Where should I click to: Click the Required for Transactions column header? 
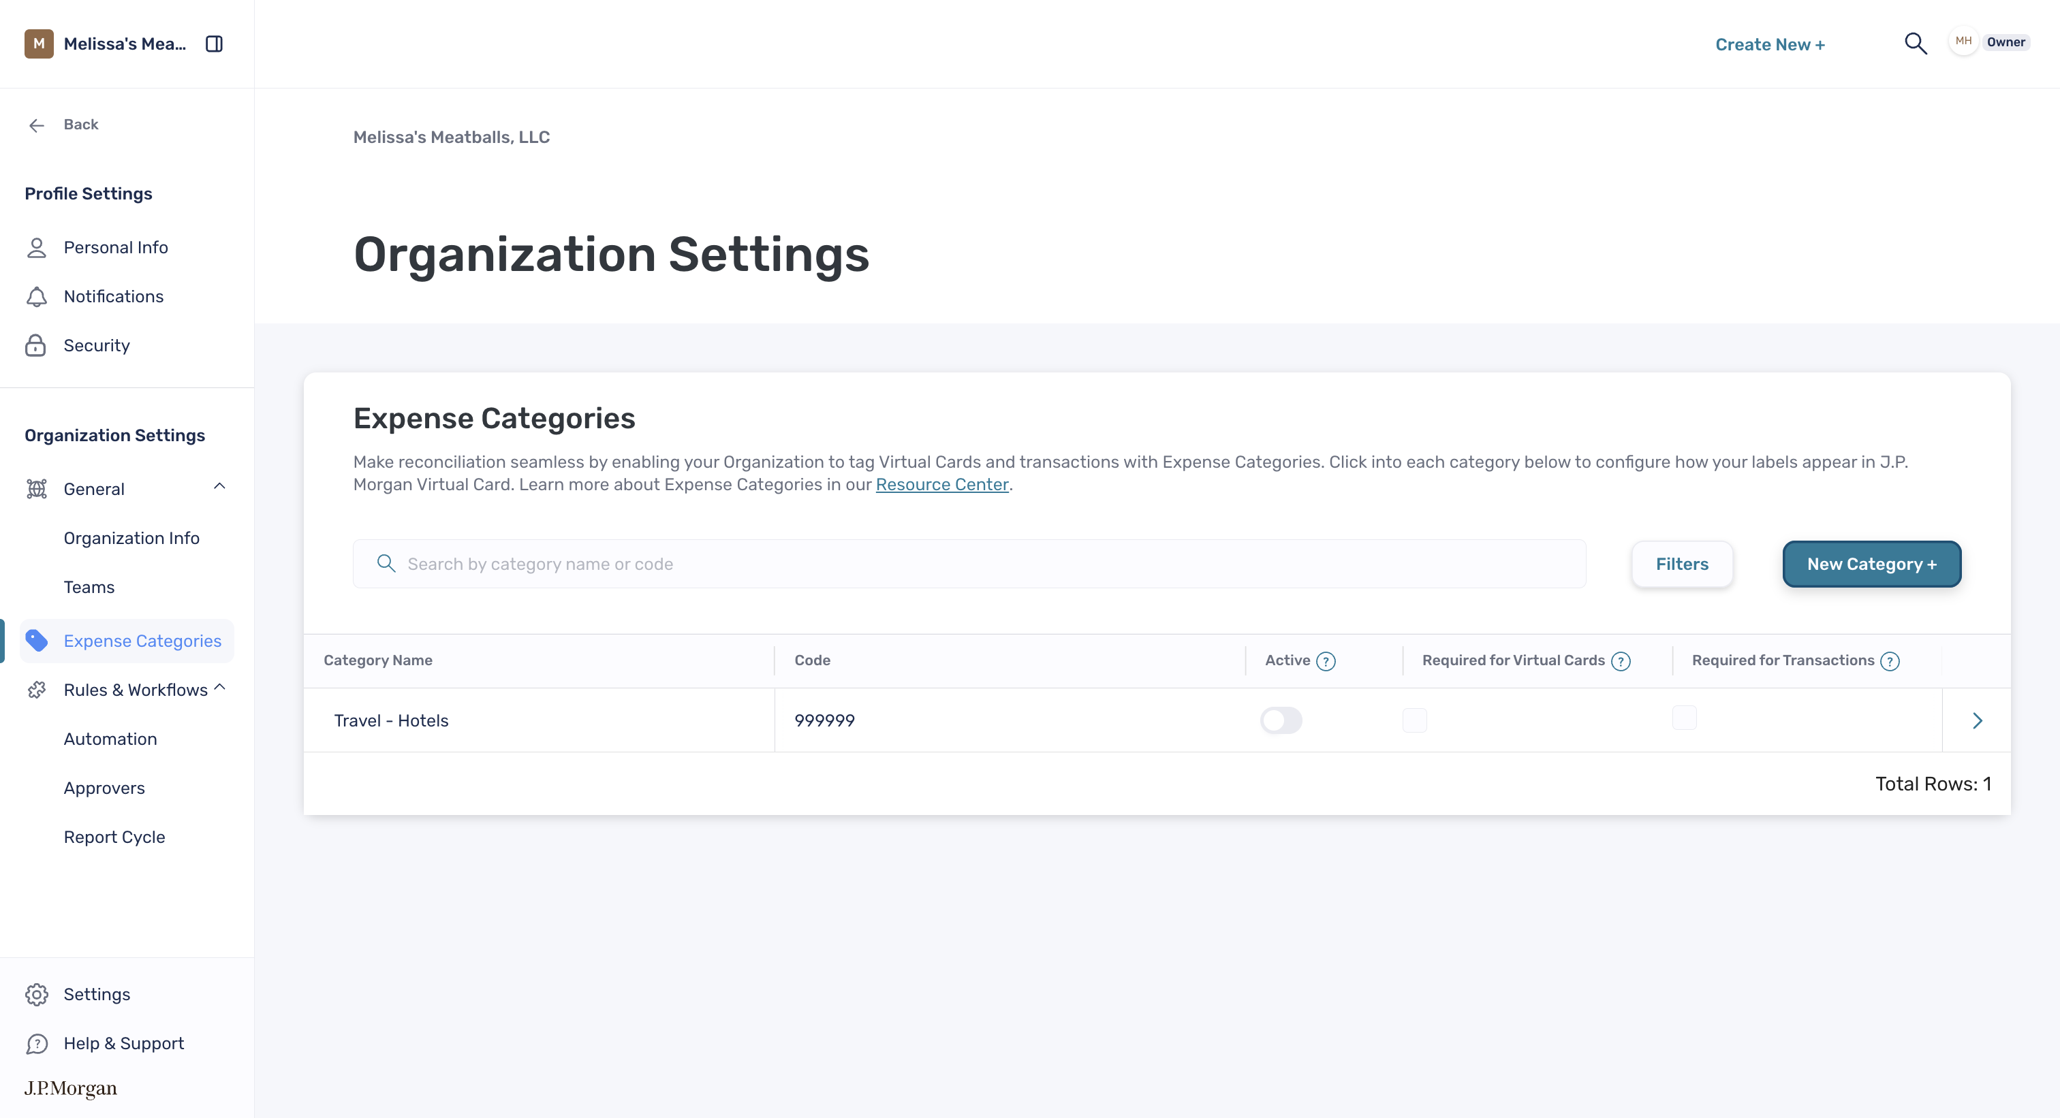1783,661
